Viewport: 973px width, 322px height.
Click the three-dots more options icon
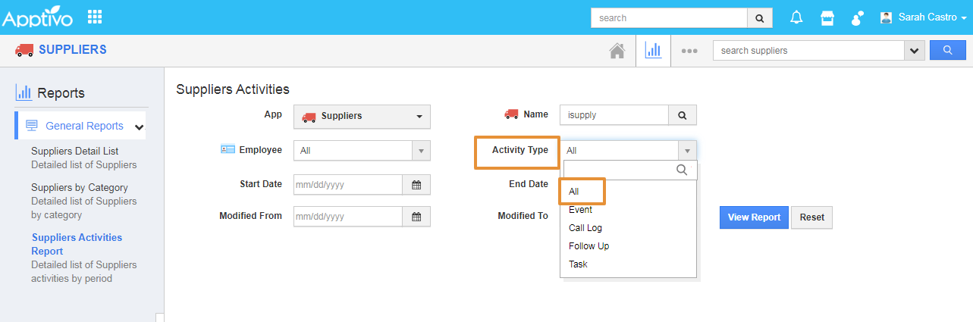[689, 51]
